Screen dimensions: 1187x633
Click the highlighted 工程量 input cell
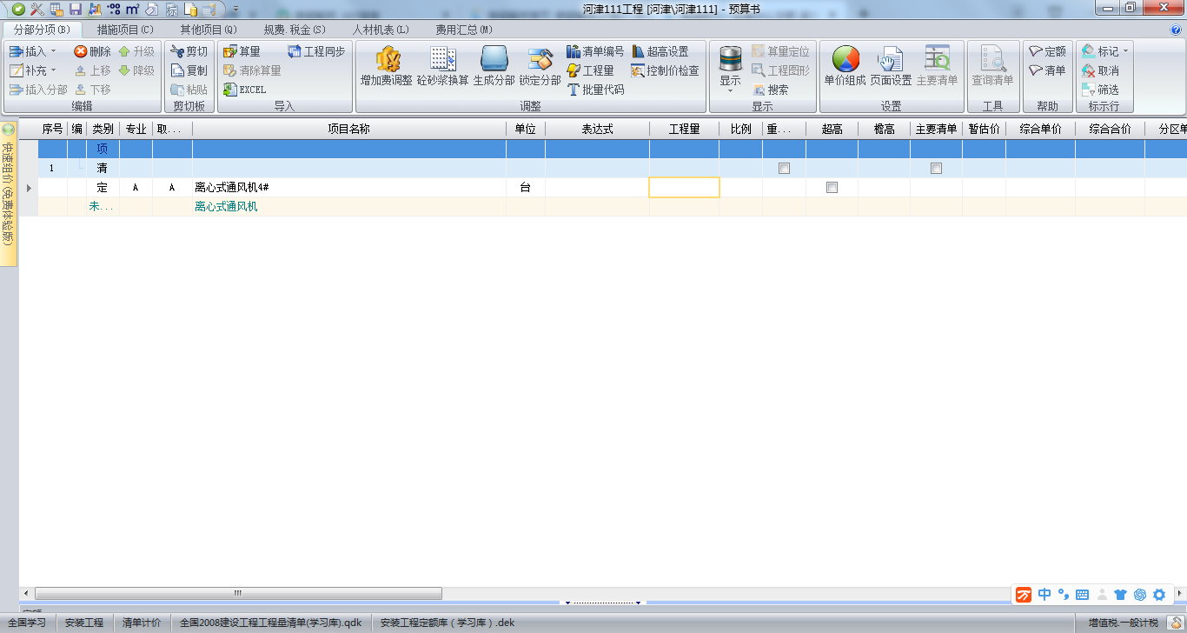tap(684, 188)
